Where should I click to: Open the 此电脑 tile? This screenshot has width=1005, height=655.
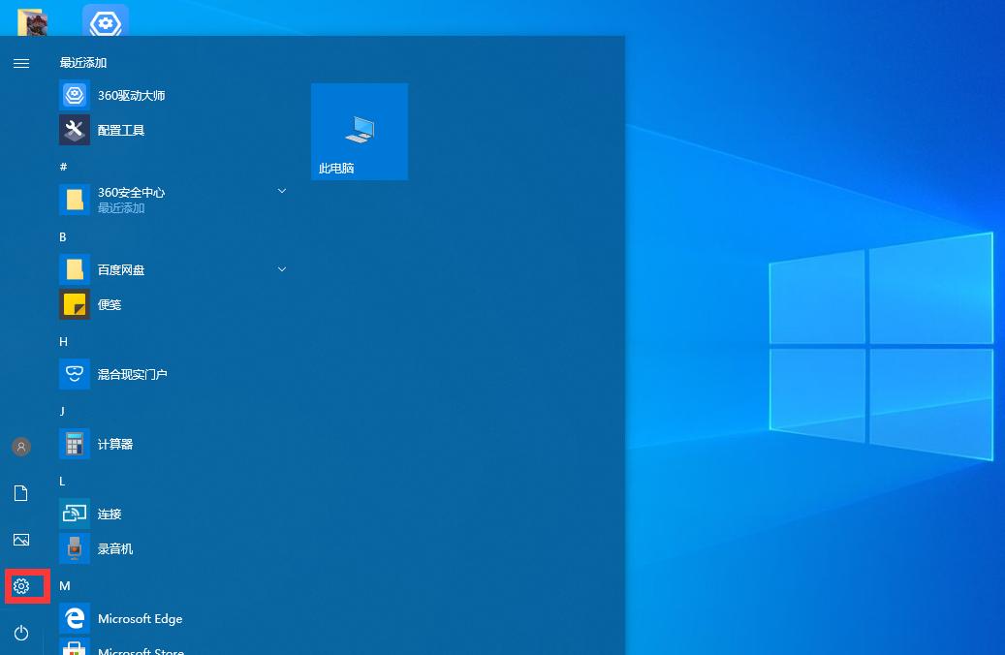pyautogui.click(x=360, y=132)
